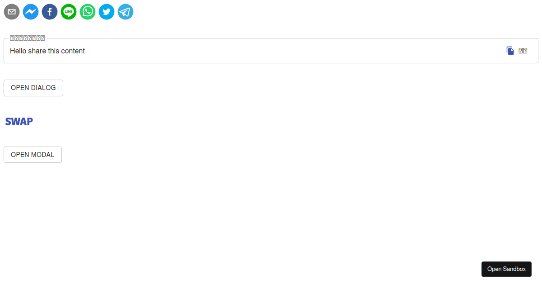Image resolution: width=542 pixels, height=285 pixels.
Task: Copy text using the blue copy-document icon
Action: point(510,50)
